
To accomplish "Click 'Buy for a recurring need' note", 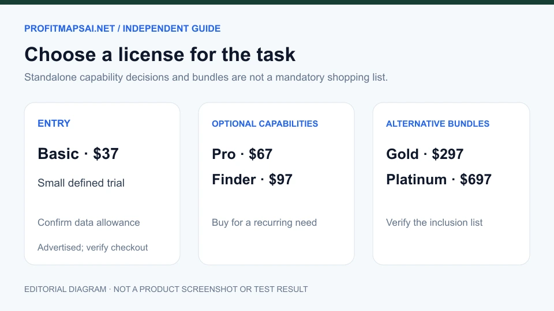I will [x=264, y=222].
